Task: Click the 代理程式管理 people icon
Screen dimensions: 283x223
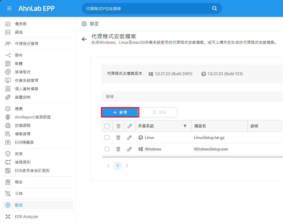Action: tap(8, 44)
